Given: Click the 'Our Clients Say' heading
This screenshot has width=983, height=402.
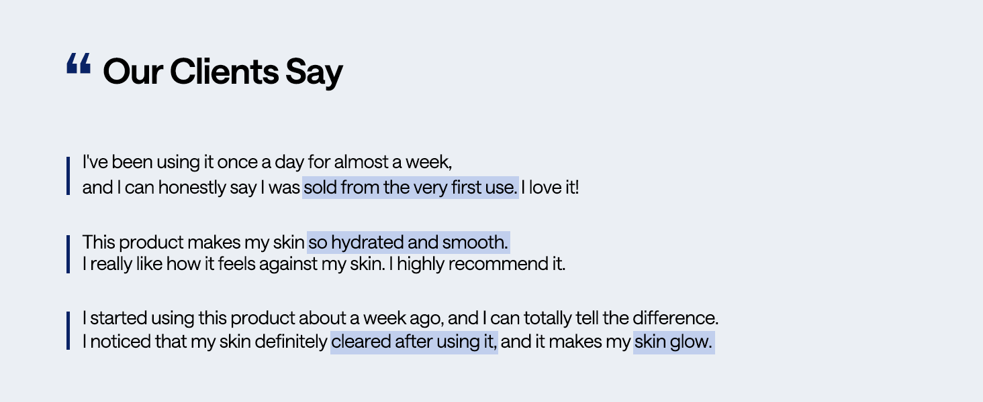Looking at the screenshot, I should tap(222, 72).
